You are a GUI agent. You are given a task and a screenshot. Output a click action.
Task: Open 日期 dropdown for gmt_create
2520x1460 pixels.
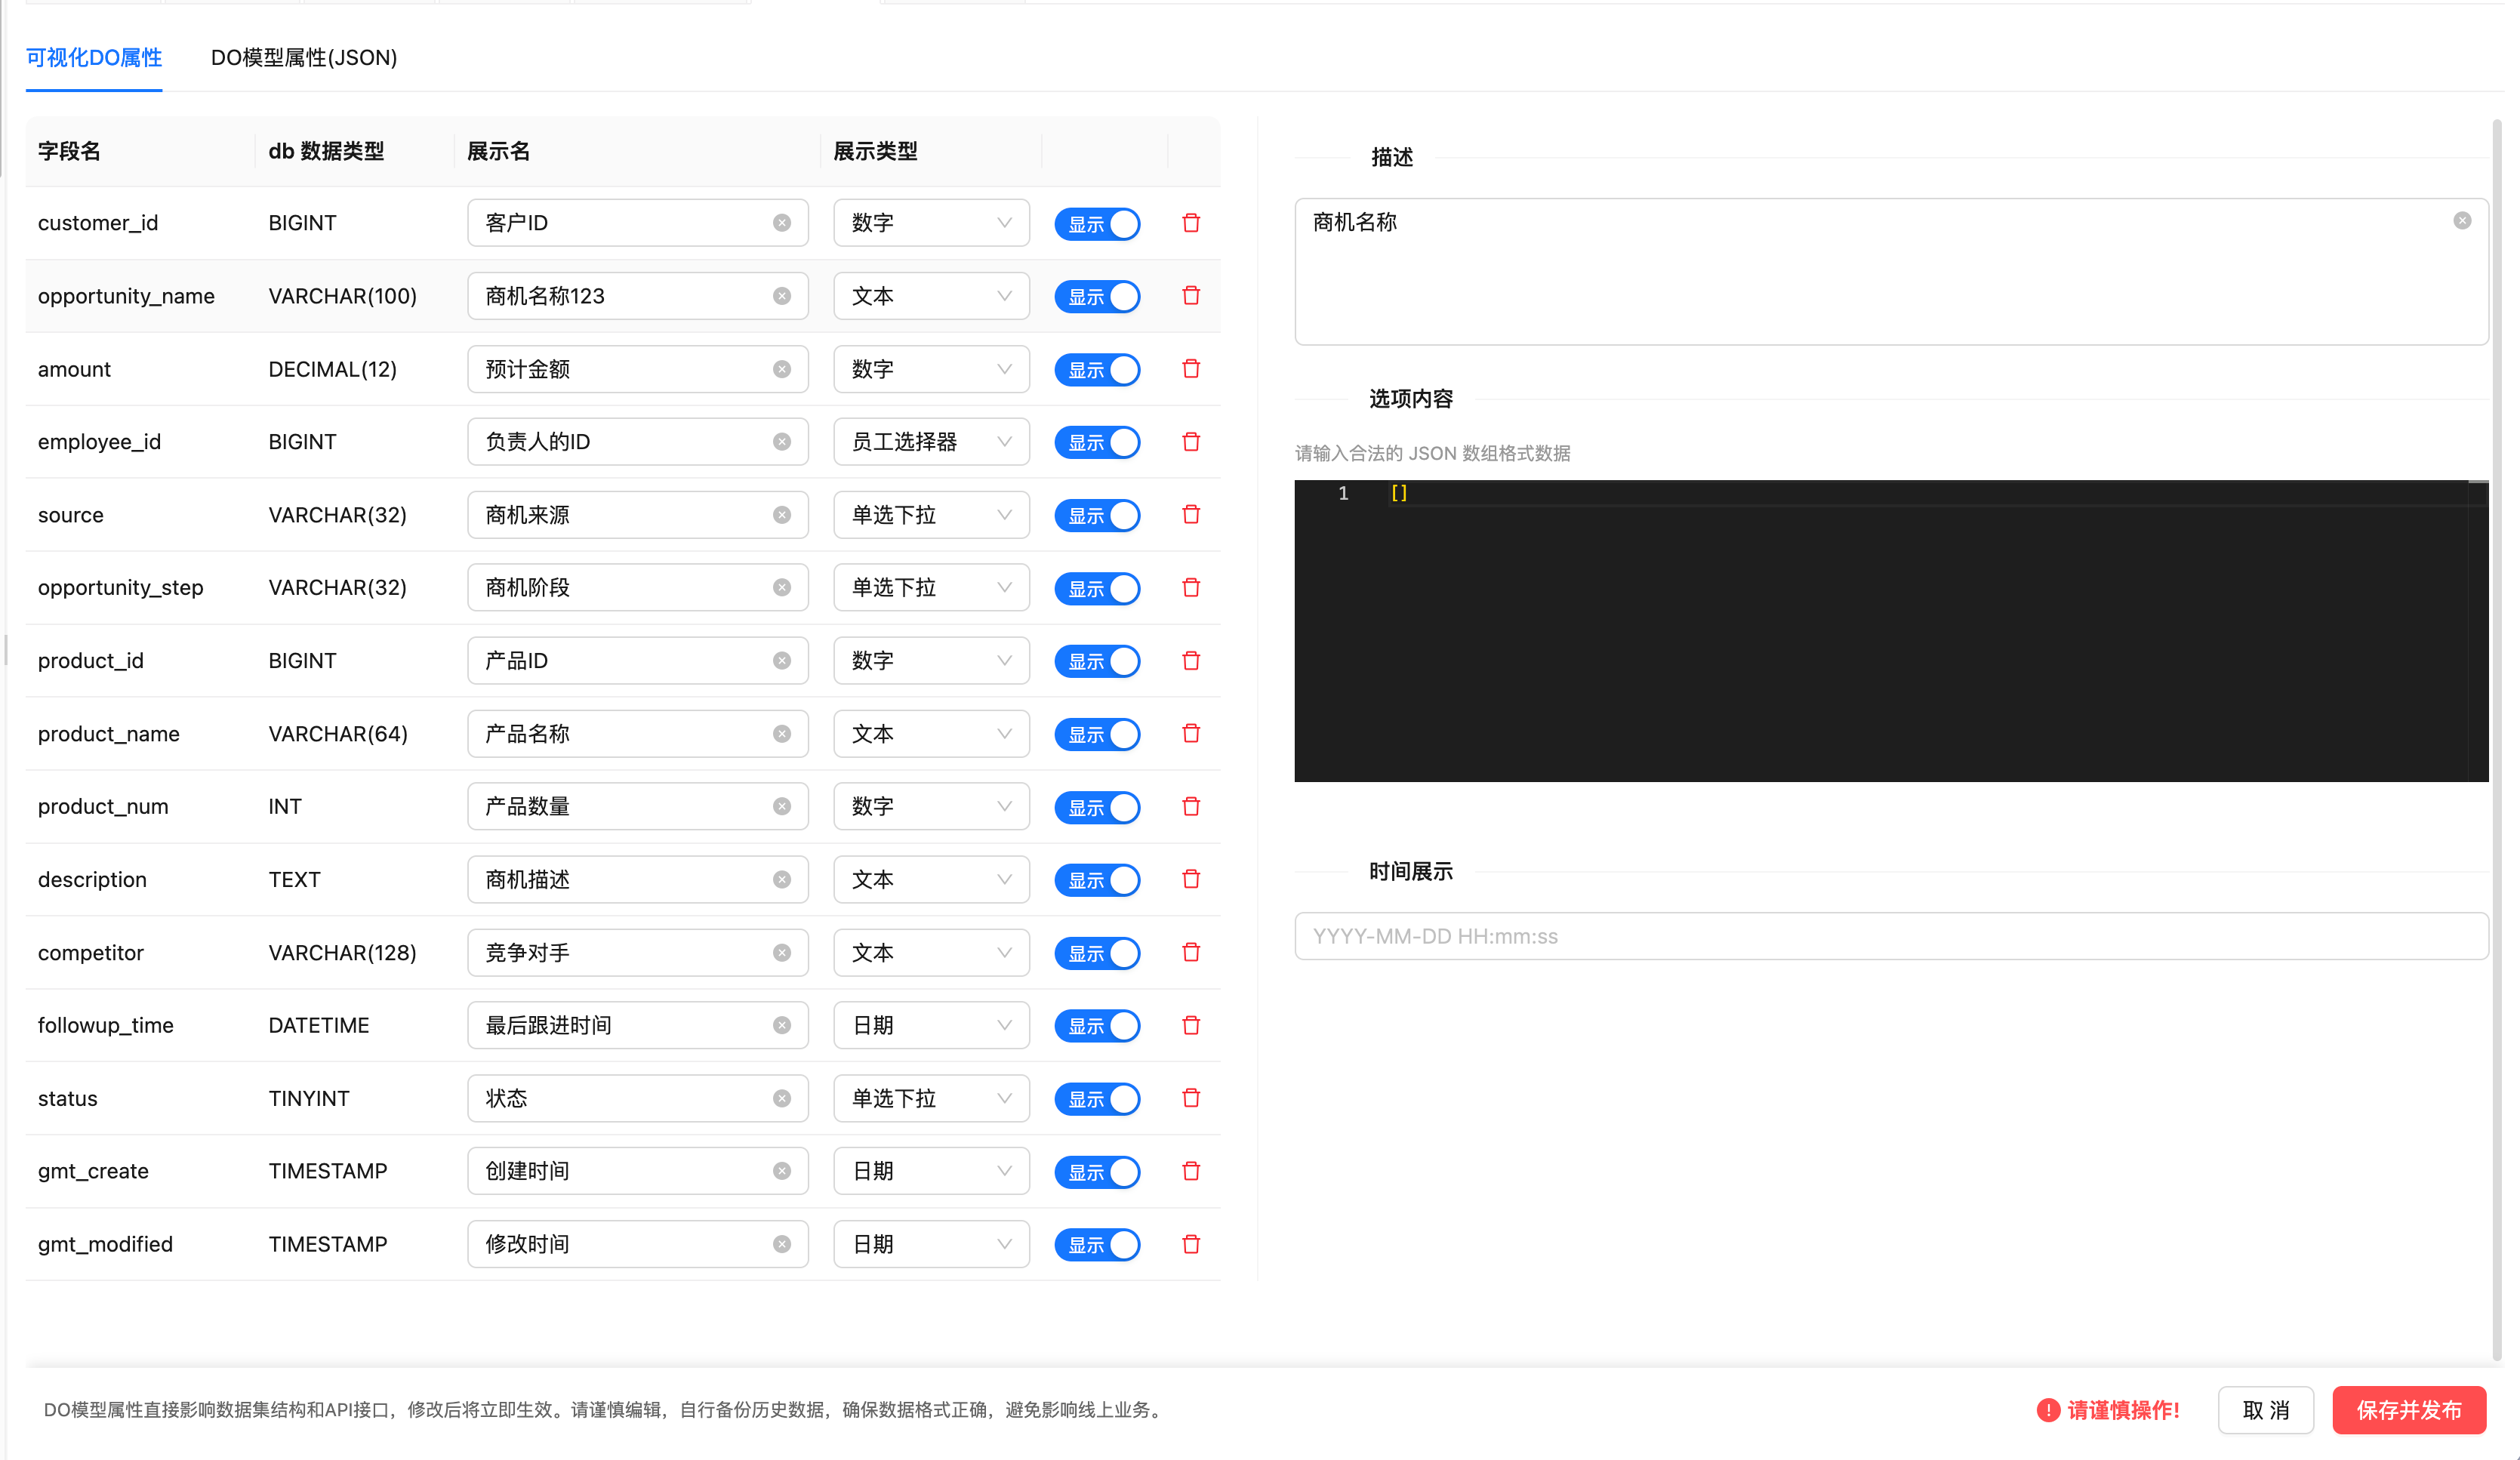tap(931, 1172)
